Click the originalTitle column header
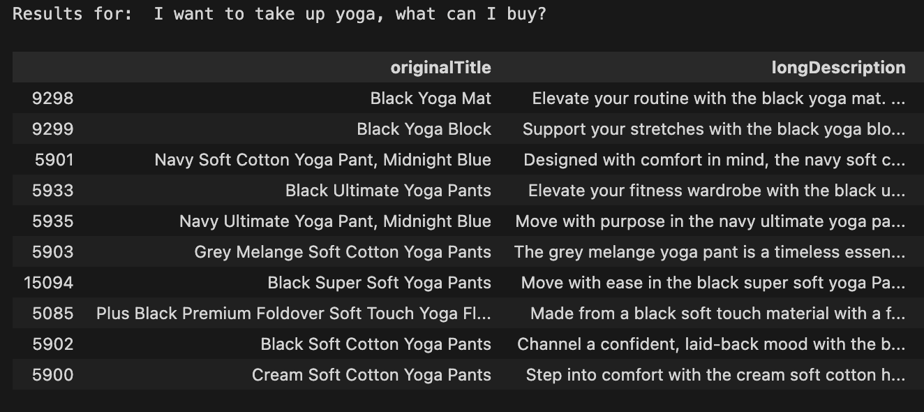924x412 pixels. 440,68
